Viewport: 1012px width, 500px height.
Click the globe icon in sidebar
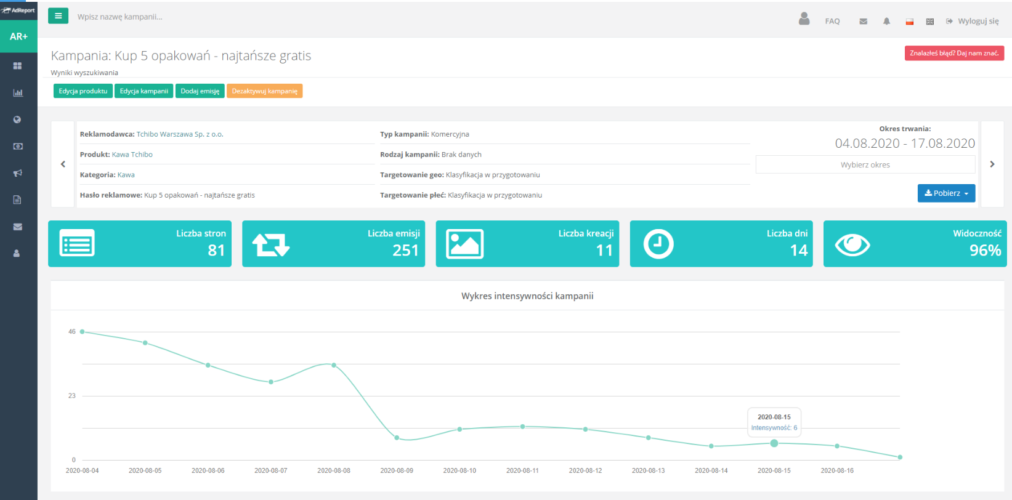17,119
